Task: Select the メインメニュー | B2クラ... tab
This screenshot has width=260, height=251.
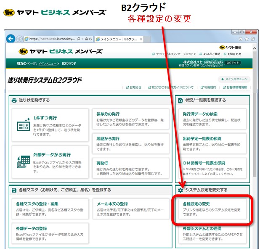Action: (119, 39)
